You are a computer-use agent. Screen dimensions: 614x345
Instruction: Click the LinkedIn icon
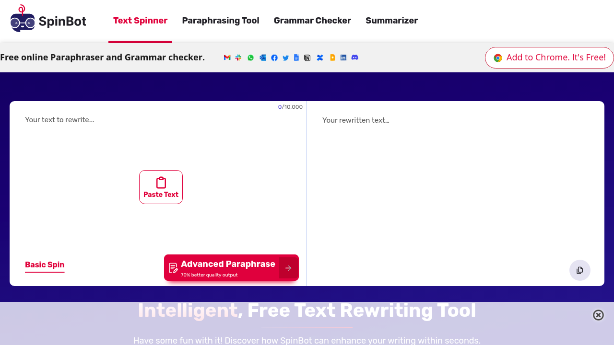point(343,57)
